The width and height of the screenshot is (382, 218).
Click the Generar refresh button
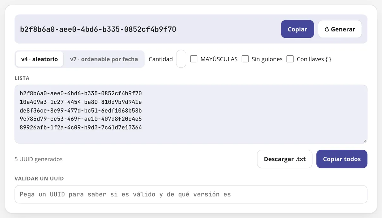(x=340, y=29)
